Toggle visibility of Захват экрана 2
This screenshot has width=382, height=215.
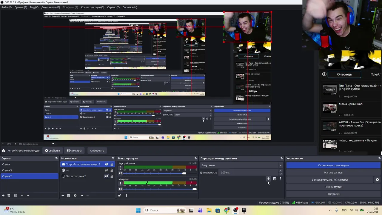107,176
